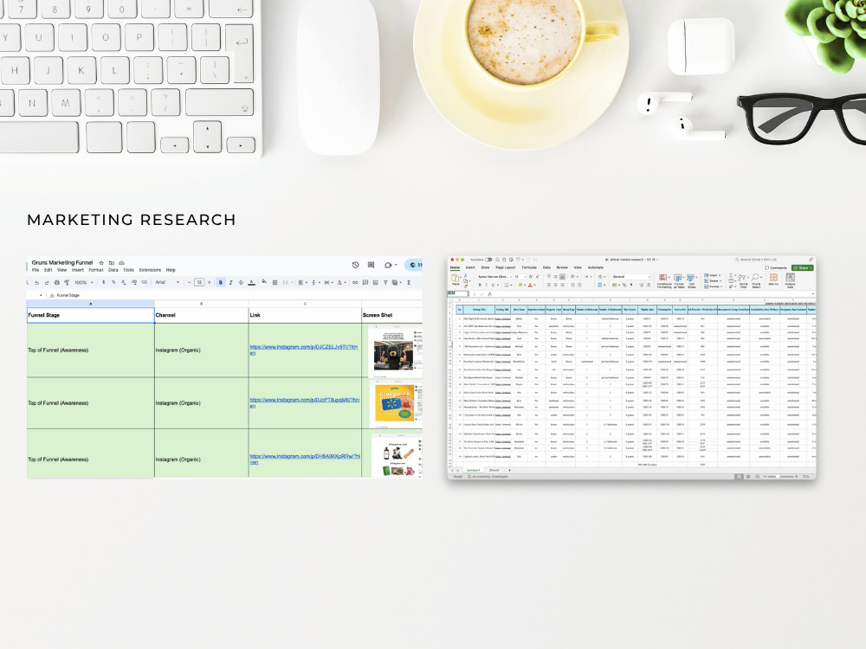Open the Insert ribbon tab in Excel
This screenshot has height=649, width=866.
coord(470,267)
